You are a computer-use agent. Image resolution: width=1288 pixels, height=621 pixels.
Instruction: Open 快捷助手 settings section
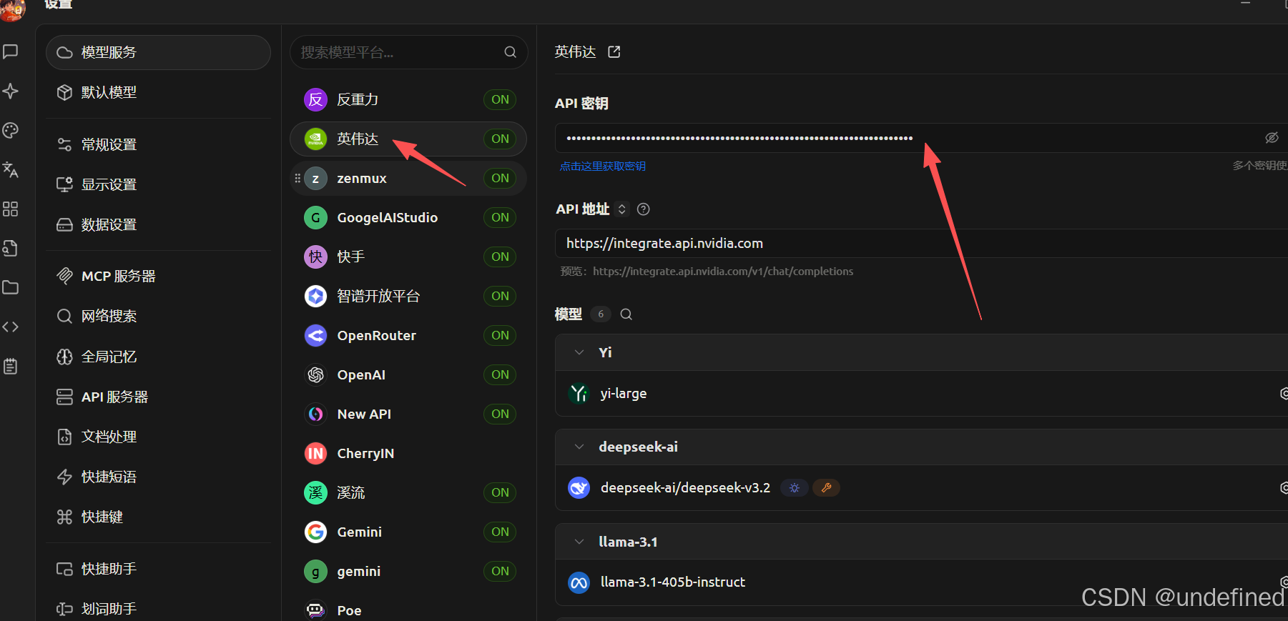point(158,569)
